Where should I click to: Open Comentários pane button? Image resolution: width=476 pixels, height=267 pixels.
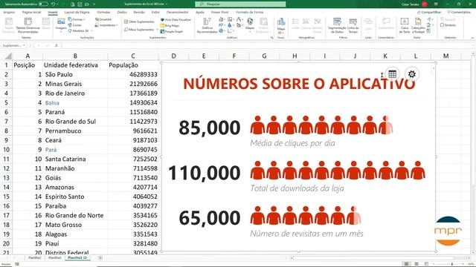pyautogui.click(x=459, y=12)
